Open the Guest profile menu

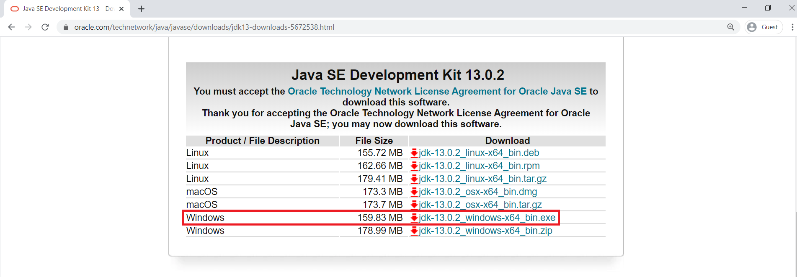coord(763,27)
